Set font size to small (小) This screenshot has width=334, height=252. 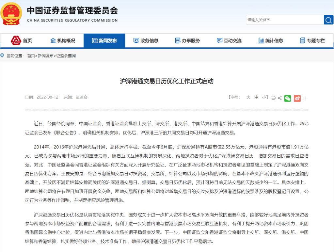pyautogui.click(x=264, y=97)
